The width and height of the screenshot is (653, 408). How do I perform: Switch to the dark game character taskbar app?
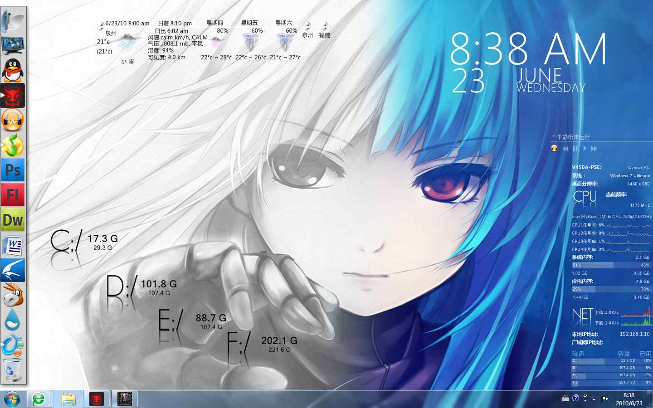coord(125,399)
